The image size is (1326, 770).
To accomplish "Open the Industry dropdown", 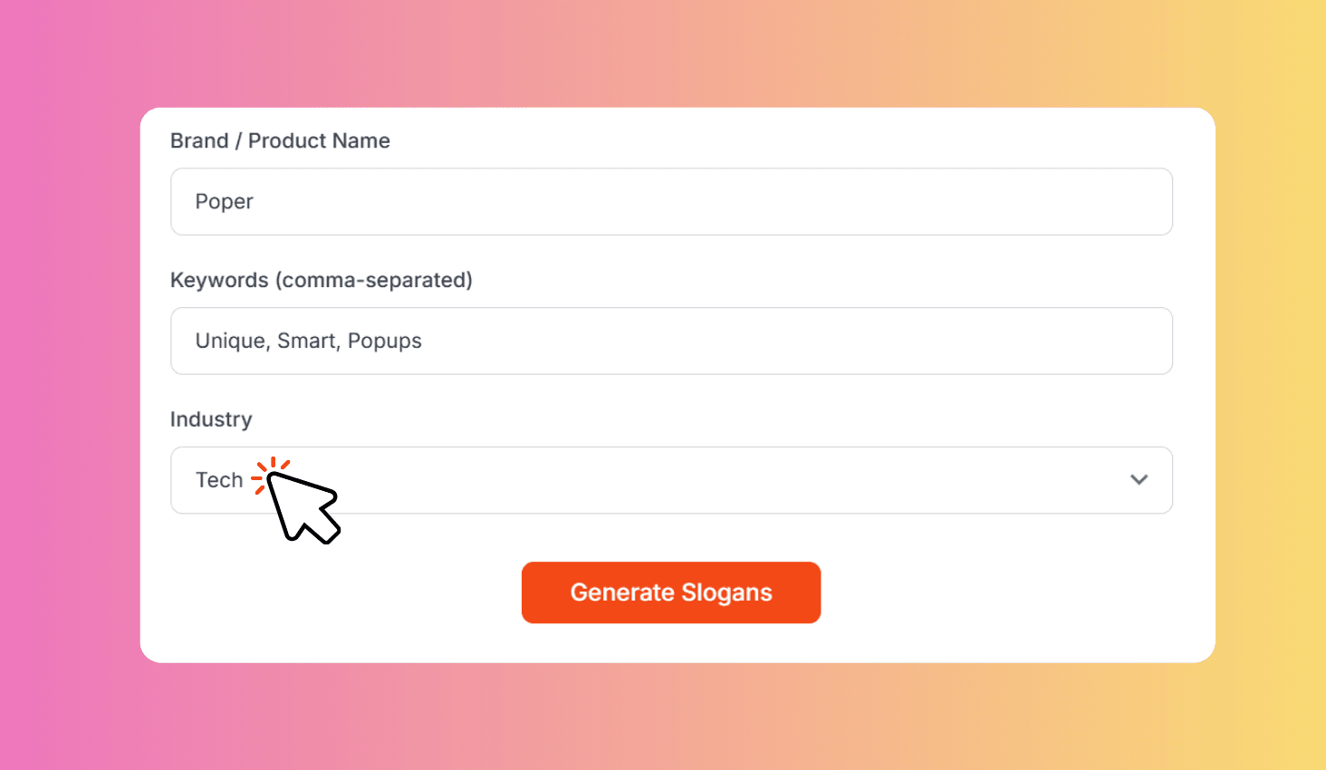I will click(x=670, y=480).
